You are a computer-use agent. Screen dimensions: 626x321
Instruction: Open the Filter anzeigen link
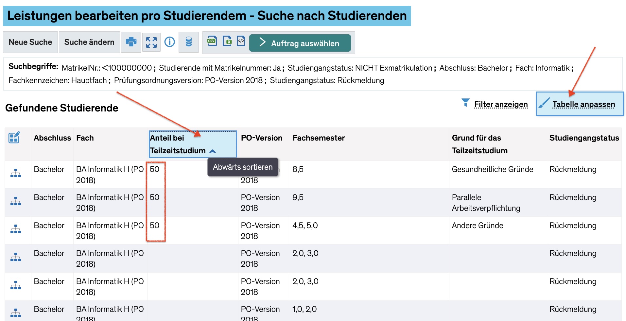501,104
